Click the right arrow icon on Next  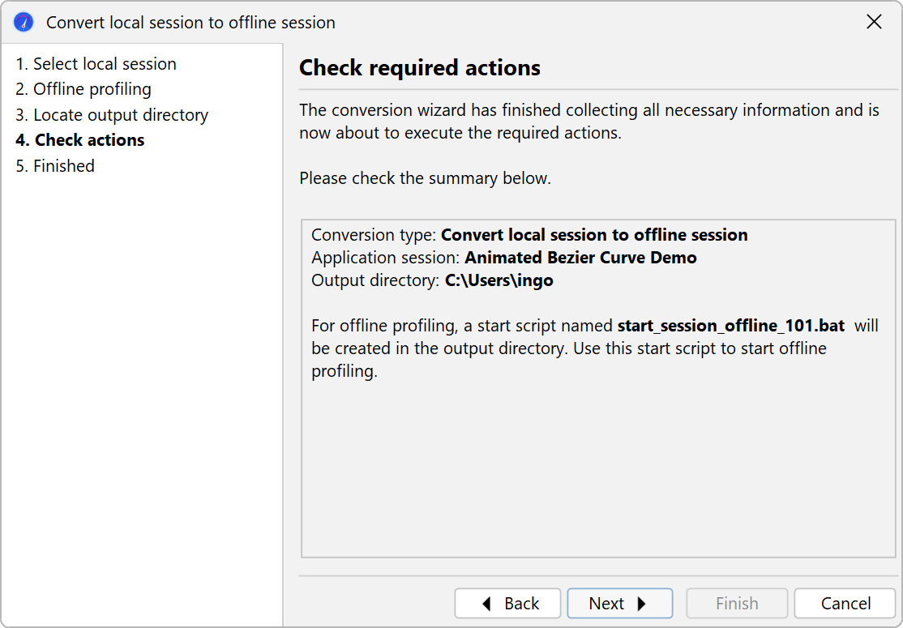point(642,604)
